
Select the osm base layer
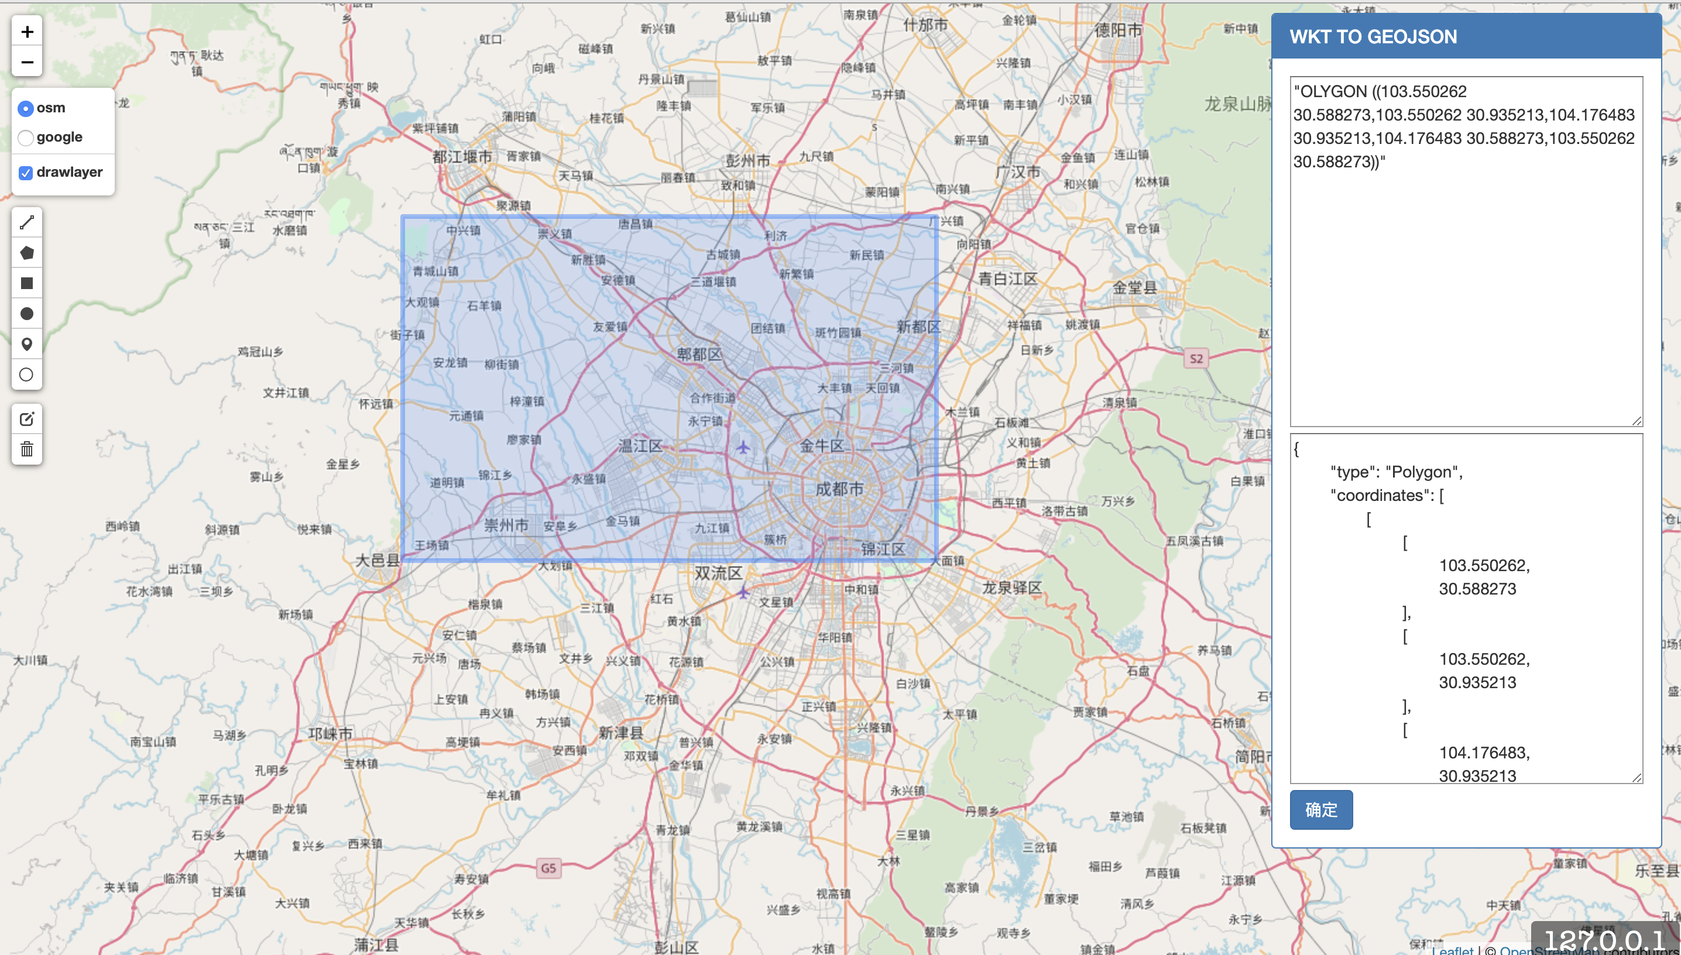[x=26, y=108]
